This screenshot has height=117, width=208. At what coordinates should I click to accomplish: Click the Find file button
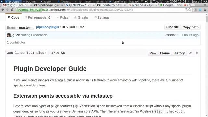pyautogui.click(x=173, y=27)
